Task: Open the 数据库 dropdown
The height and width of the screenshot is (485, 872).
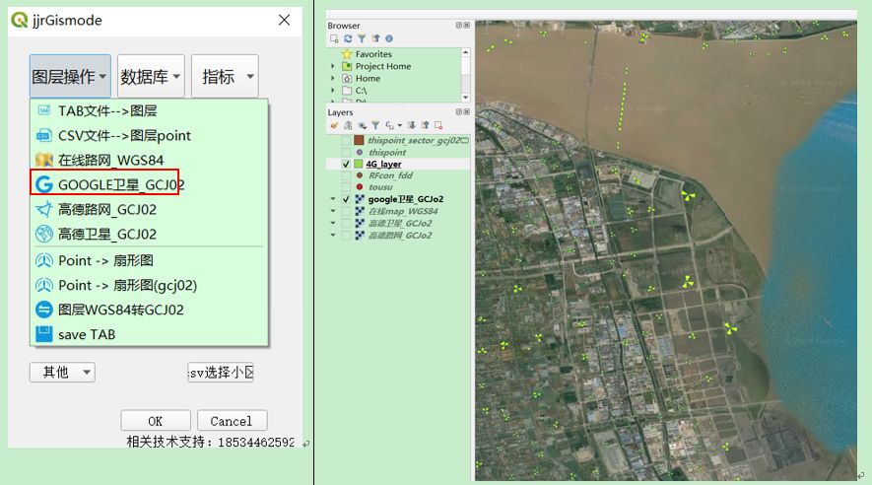Action: pos(151,76)
